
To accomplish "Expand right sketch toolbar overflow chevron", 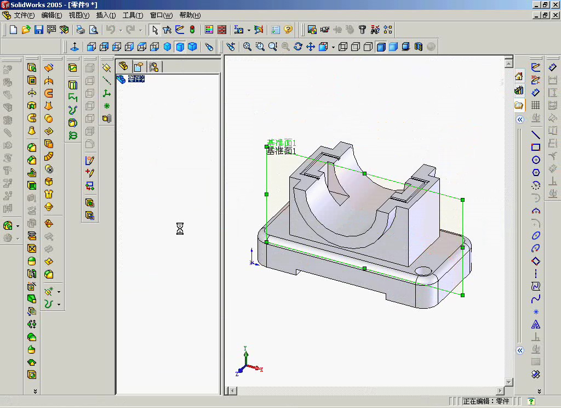I will (539, 391).
